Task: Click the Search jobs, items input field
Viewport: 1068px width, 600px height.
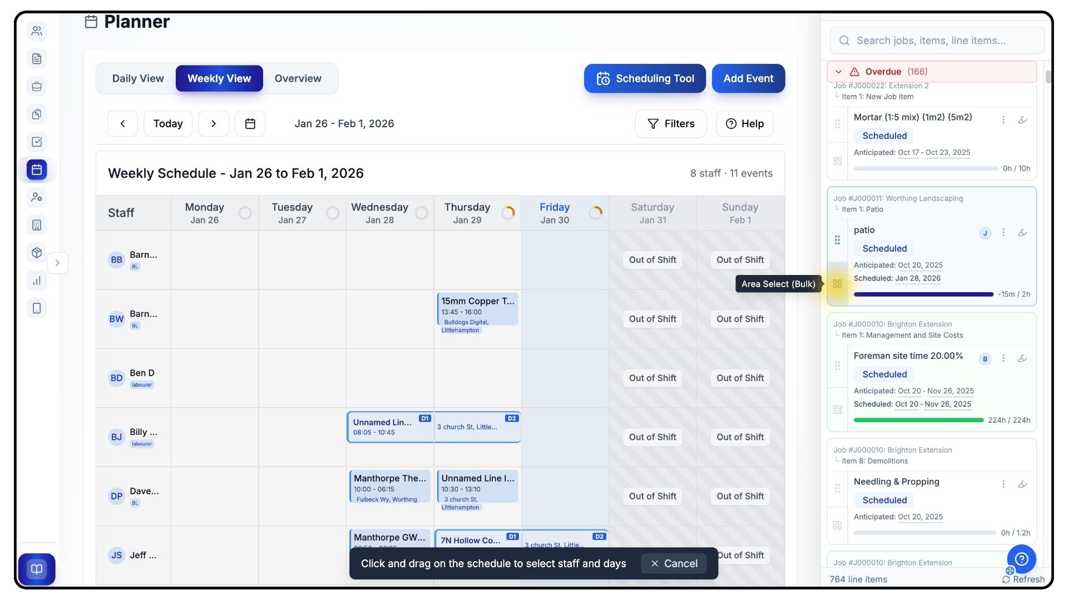Action: [x=937, y=41]
